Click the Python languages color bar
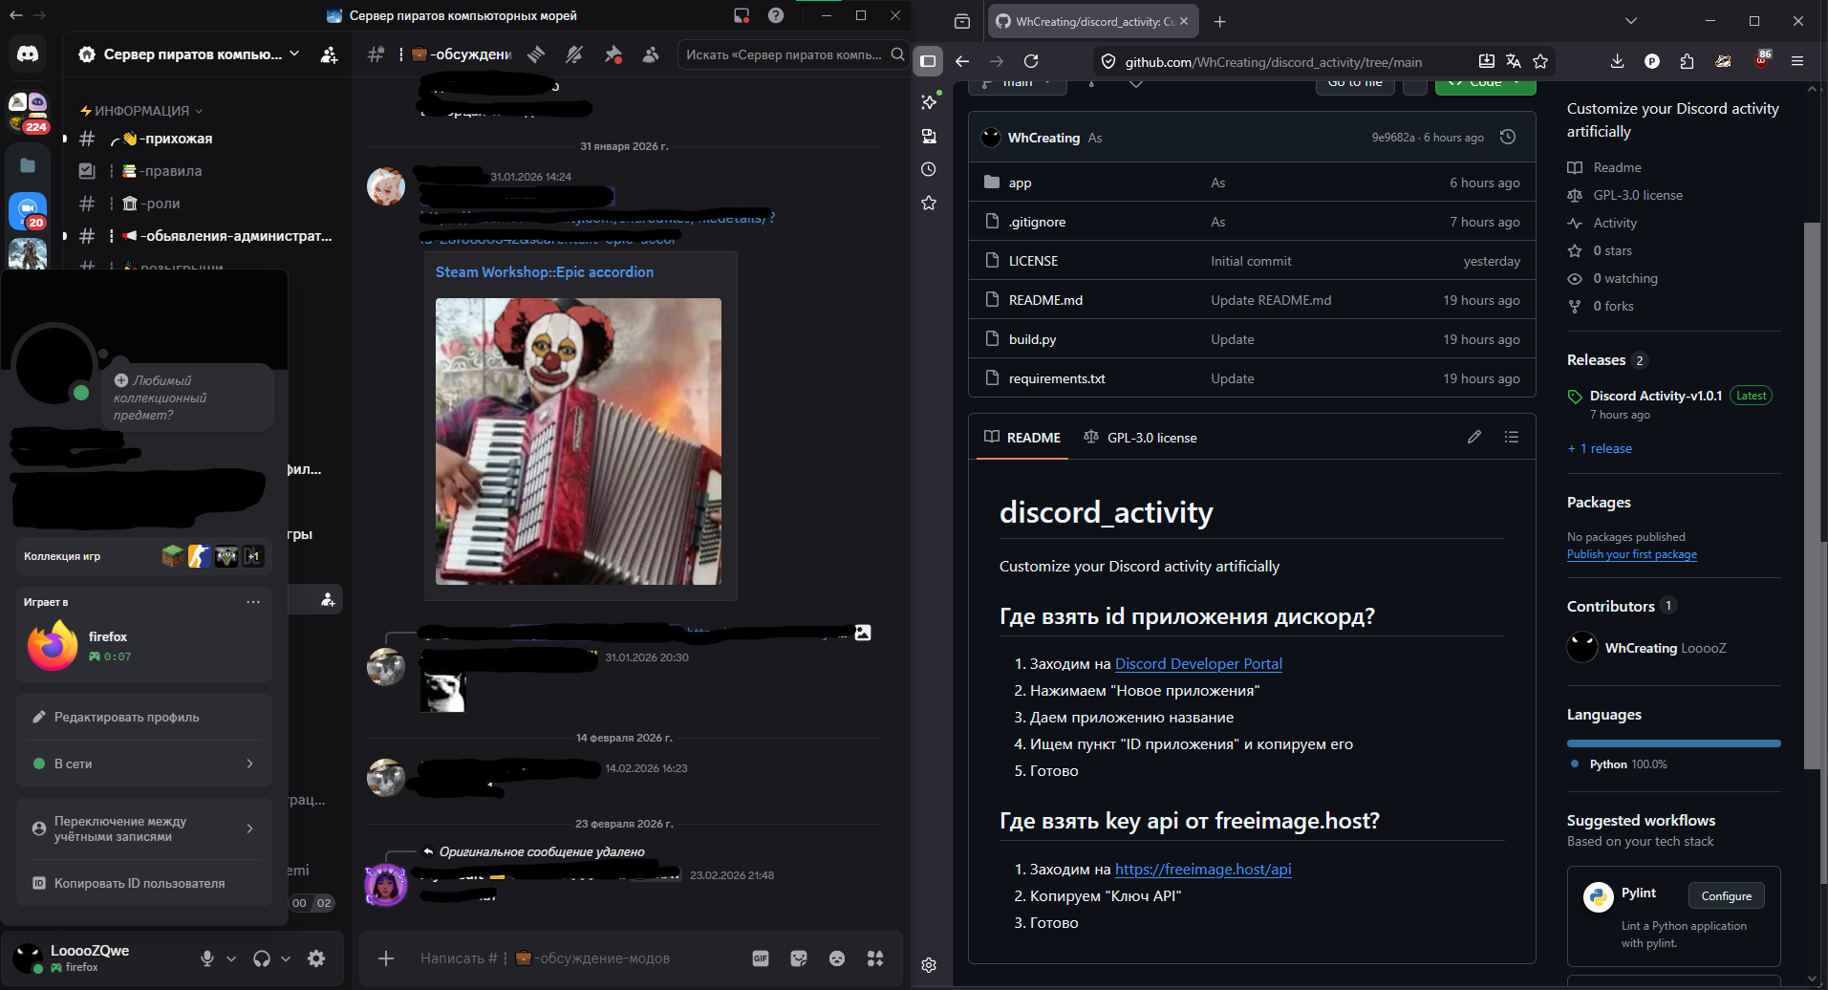 tap(1674, 742)
